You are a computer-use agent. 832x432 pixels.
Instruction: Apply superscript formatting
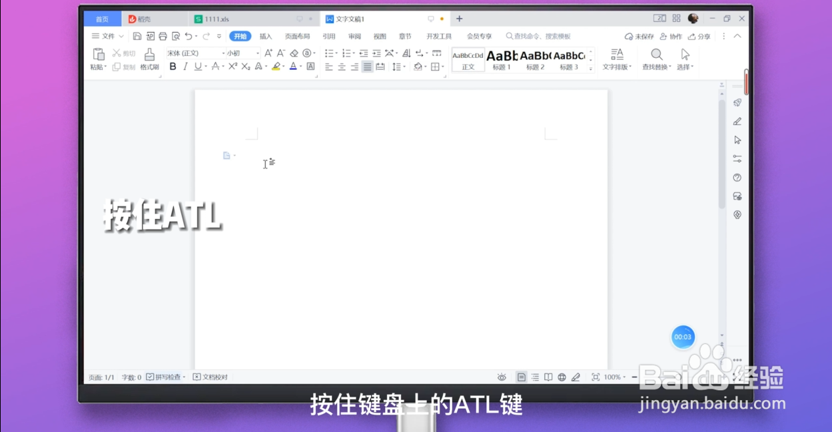231,66
